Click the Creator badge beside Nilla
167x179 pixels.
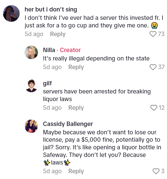[70, 50]
